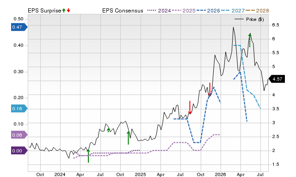Click the dashed green surprise arrow after April 2026
Viewport: 296px width, 177px height.
(250, 40)
